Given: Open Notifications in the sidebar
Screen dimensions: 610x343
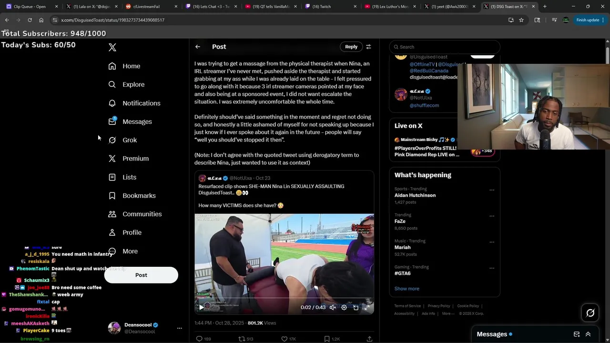Looking at the screenshot, I should click(134, 103).
